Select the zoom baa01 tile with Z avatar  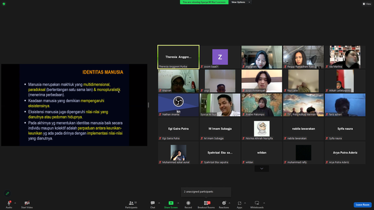220,57
